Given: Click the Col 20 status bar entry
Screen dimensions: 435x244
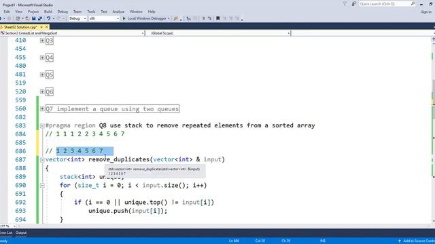Looking at the screenshot, I should [260, 241].
